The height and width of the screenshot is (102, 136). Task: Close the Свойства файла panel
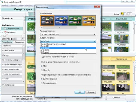[x=23, y=39]
